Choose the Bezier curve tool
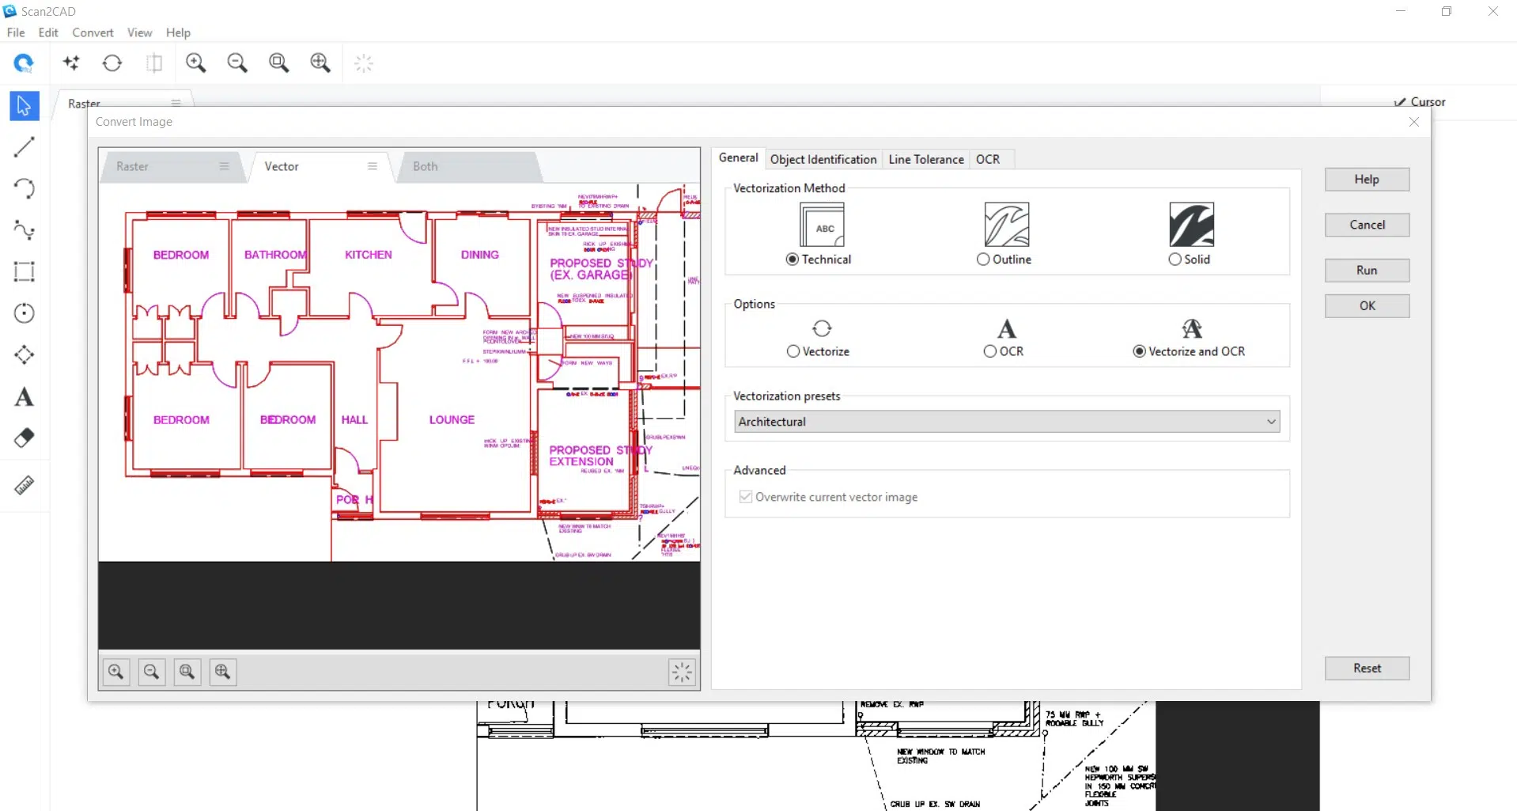Viewport: 1517px width, 811px height. click(x=24, y=230)
